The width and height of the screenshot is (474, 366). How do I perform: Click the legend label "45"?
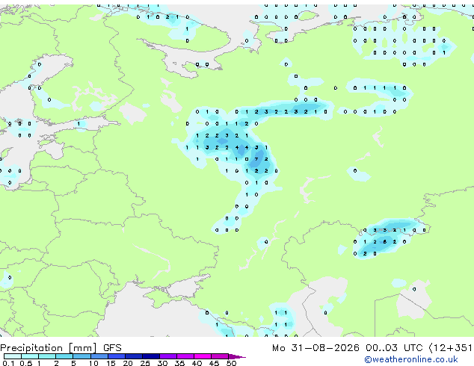[214, 363]
